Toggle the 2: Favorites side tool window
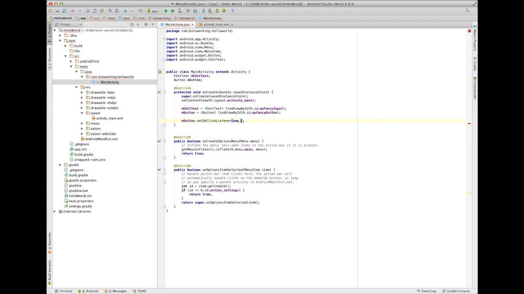This screenshot has height=294, width=524. [50, 243]
